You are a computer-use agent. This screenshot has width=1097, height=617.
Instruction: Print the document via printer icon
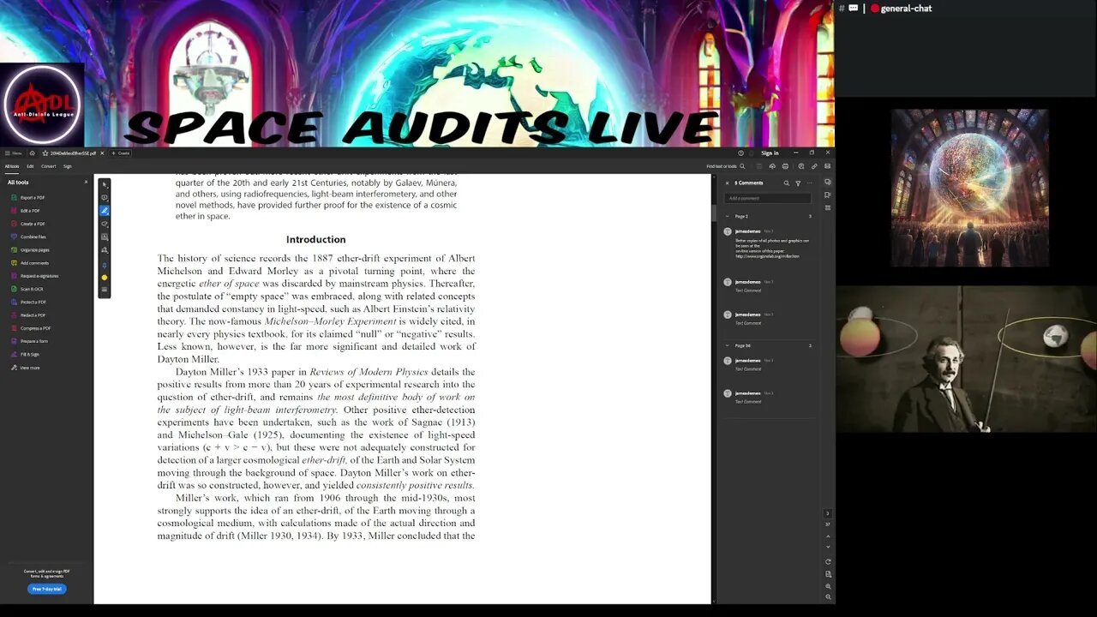786,166
